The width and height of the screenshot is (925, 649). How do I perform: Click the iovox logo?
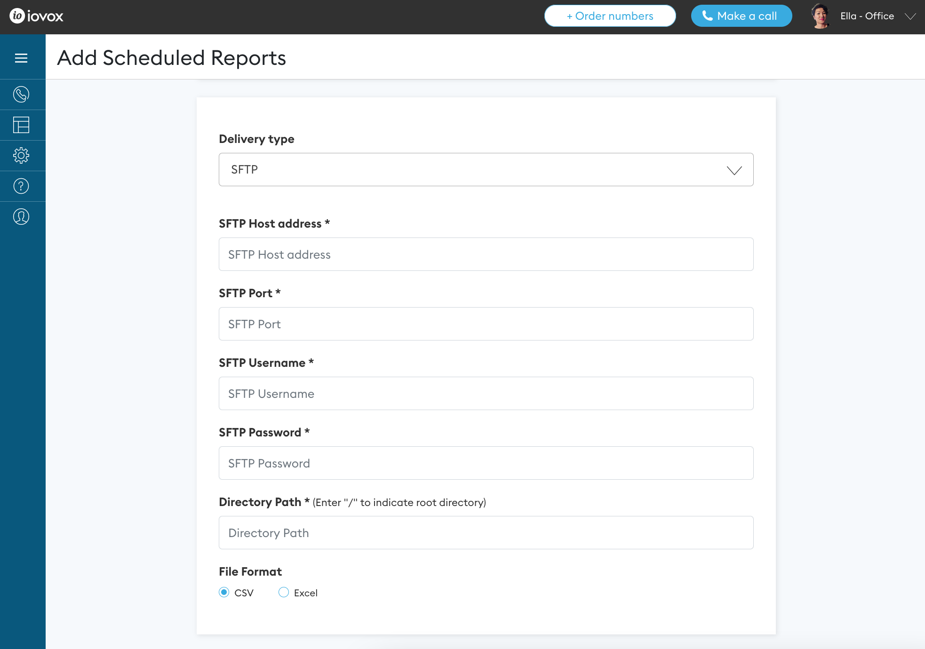pyautogui.click(x=36, y=16)
